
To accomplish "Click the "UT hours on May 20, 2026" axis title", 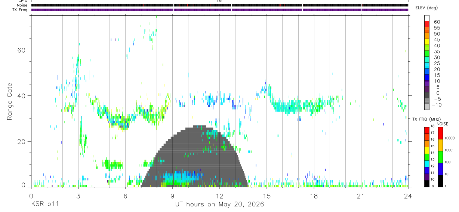I will coord(219,204).
